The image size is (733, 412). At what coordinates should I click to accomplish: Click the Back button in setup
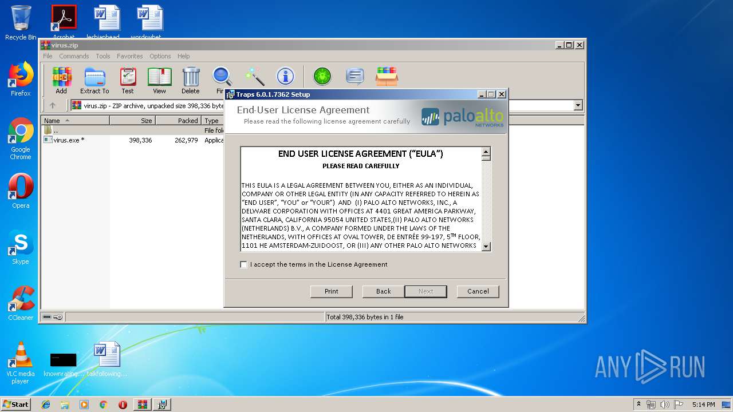click(384, 291)
